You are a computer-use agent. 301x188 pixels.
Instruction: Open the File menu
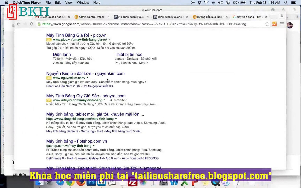pos(48,3)
